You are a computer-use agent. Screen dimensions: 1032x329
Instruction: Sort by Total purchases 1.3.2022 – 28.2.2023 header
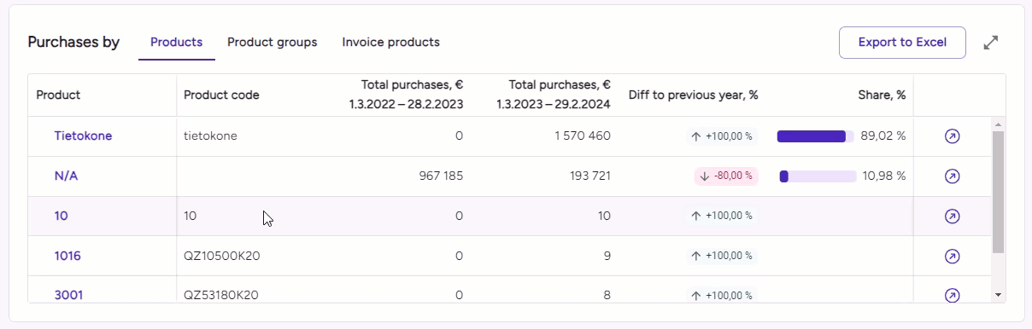point(406,95)
